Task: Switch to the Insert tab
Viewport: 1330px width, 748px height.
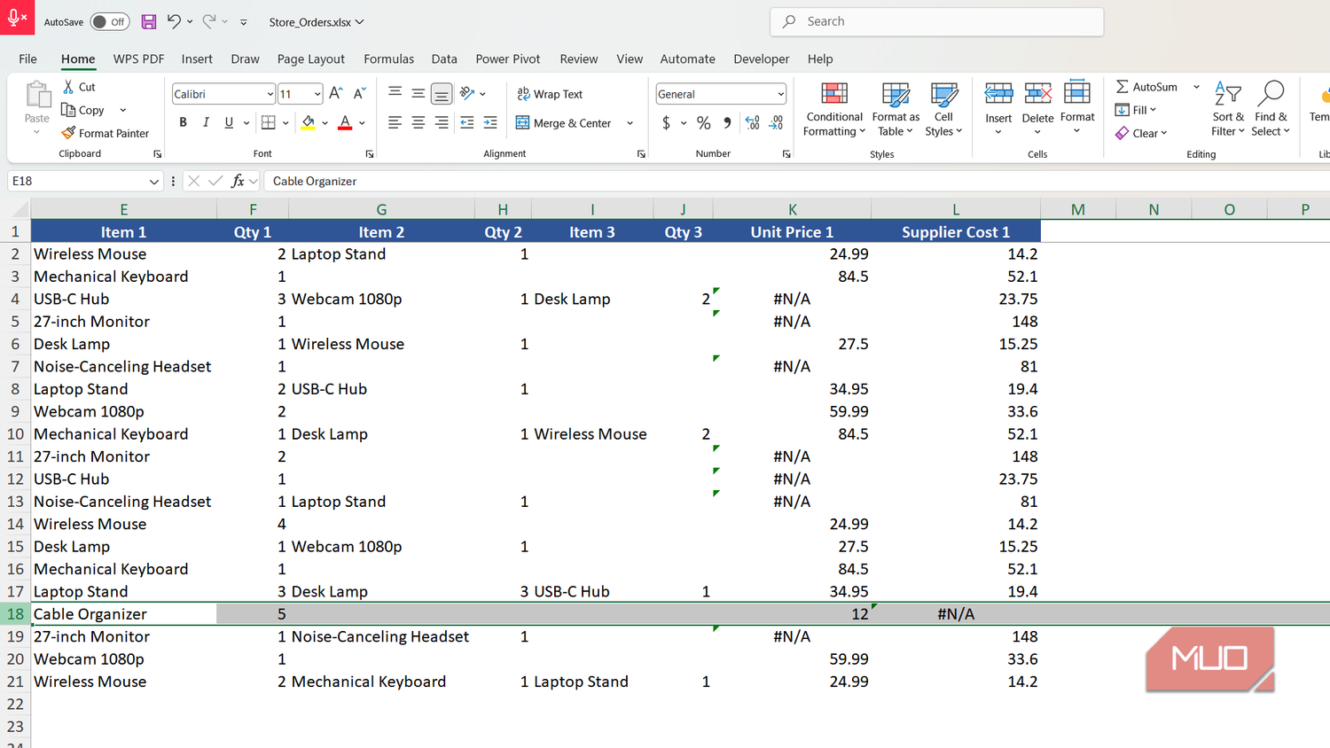Action: [x=197, y=58]
